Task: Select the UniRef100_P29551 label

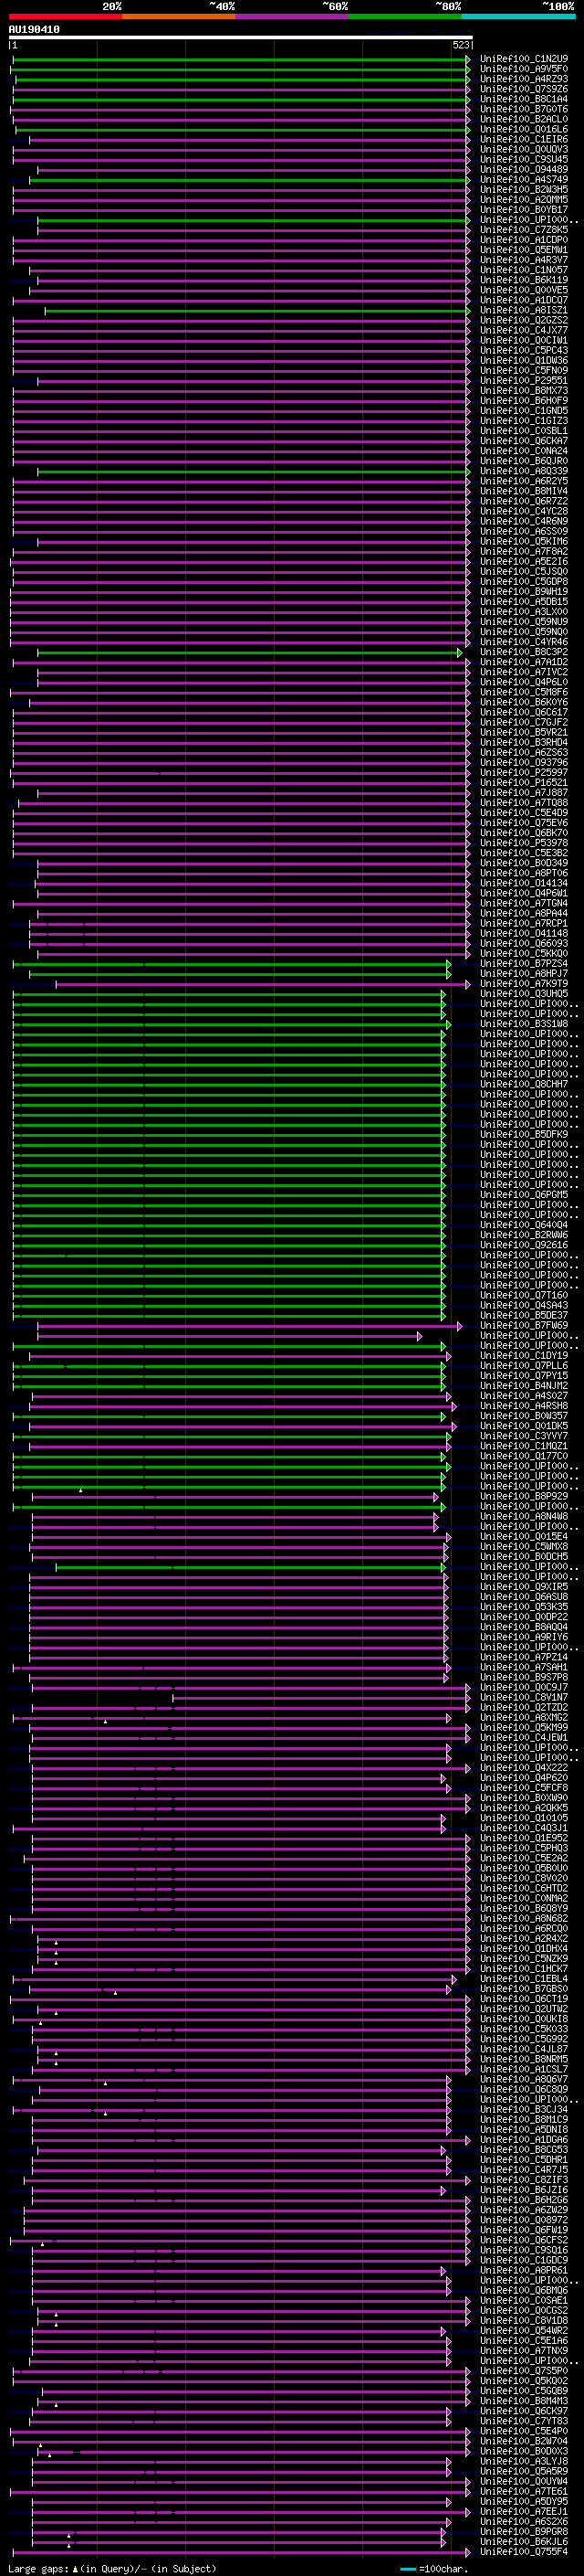Action: 524,380
